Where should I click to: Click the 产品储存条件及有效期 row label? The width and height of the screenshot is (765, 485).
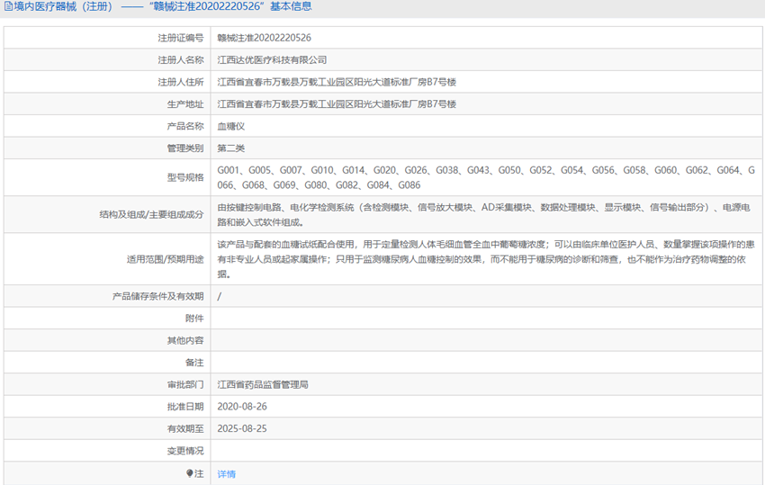[x=157, y=296]
